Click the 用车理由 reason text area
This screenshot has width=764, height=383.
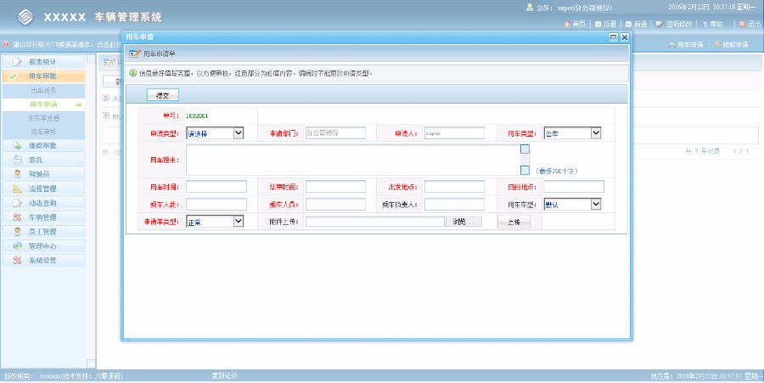353,160
